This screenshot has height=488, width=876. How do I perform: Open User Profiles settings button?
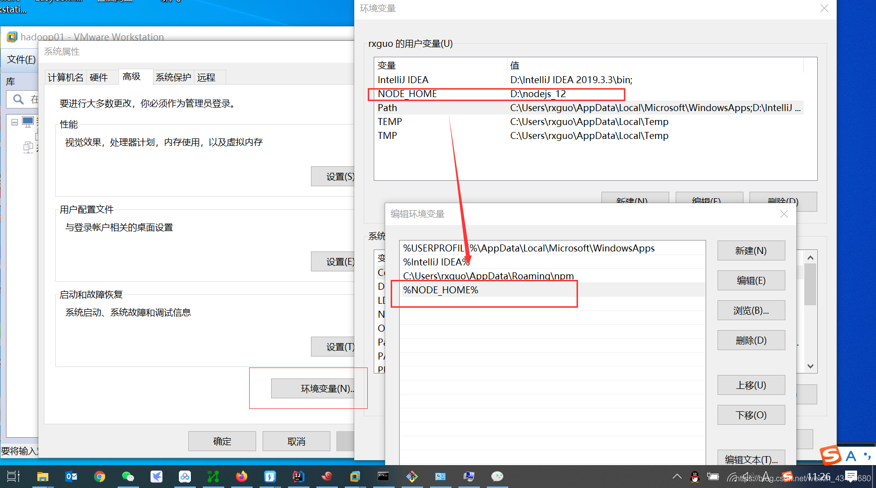[333, 261]
